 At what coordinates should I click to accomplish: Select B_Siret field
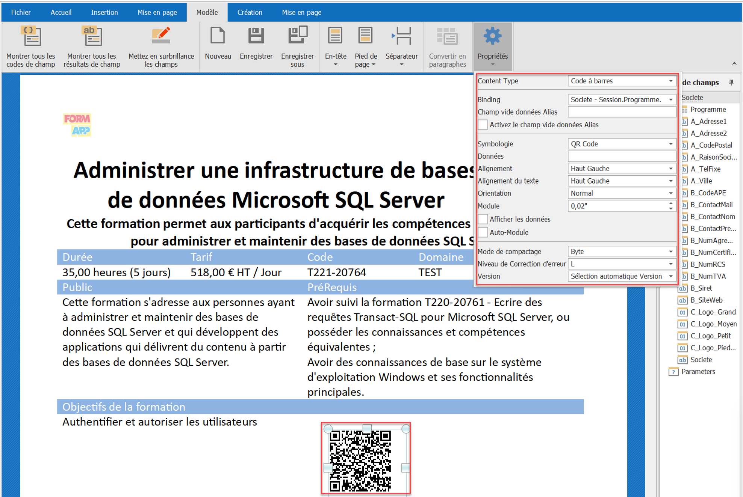pyautogui.click(x=701, y=288)
